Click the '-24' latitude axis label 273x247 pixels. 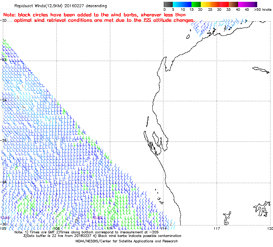pos(3,100)
